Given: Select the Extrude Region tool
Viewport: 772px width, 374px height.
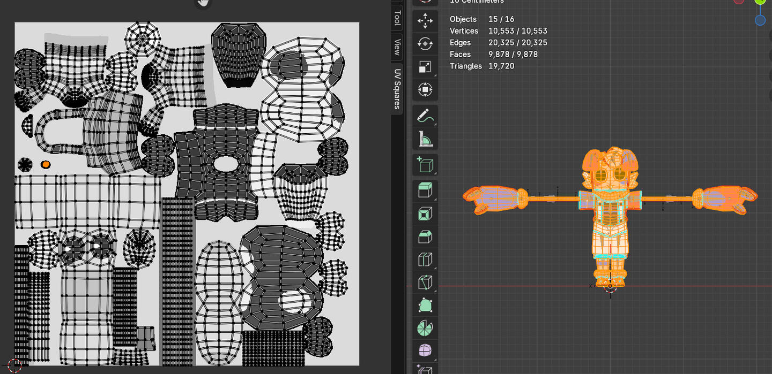Looking at the screenshot, I should [x=425, y=191].
